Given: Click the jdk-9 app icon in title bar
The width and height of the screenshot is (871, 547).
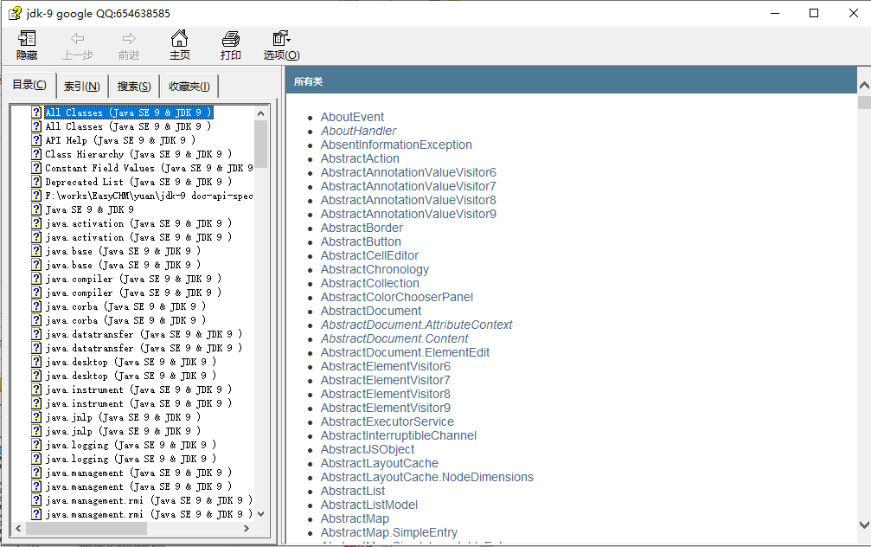Looking at the screenshot, I should tap(15, 13).
